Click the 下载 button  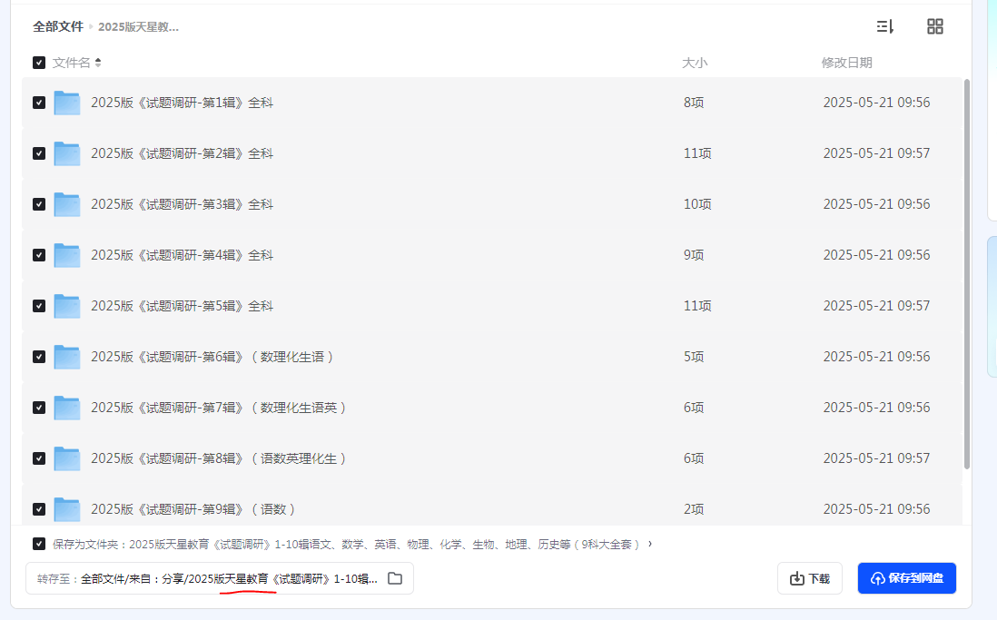tap(809, 578)
